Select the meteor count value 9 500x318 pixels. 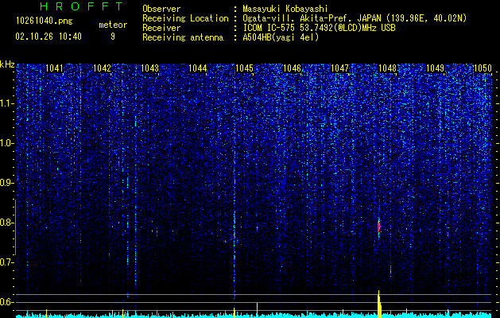tap(113, 37)
